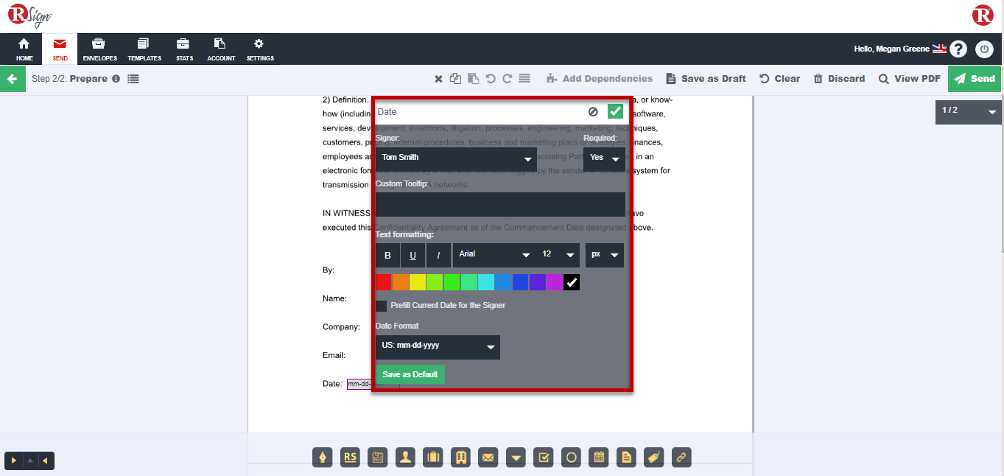Add a Hyperlink chain field

[x=681, y=458]
